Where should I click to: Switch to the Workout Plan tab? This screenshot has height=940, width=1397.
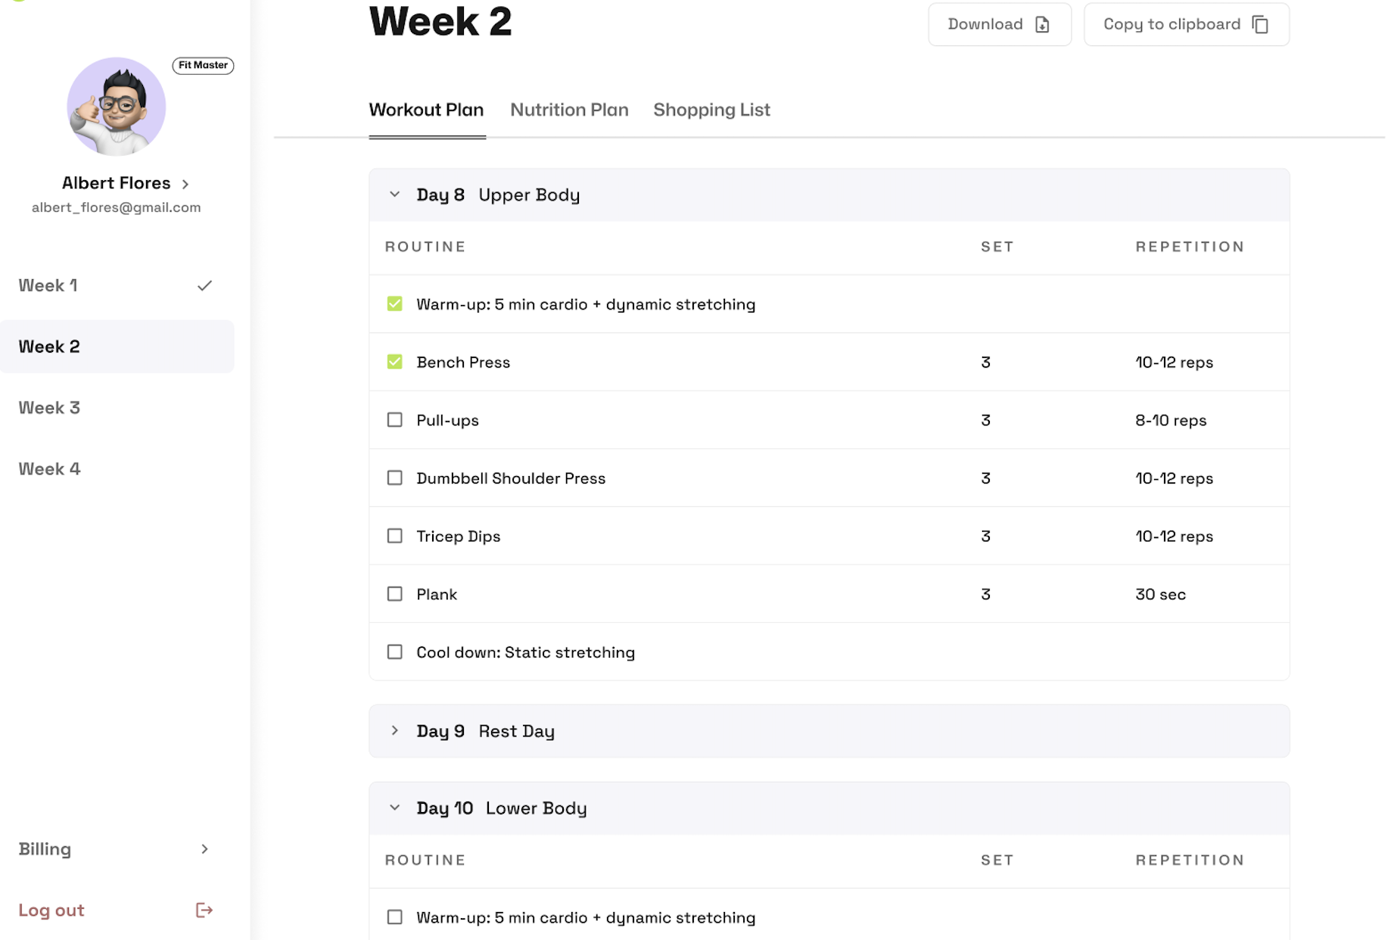426,110
